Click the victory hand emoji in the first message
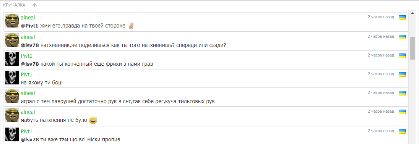The height and width of the screenshot is (144, 419). click(x=131, y=26)
